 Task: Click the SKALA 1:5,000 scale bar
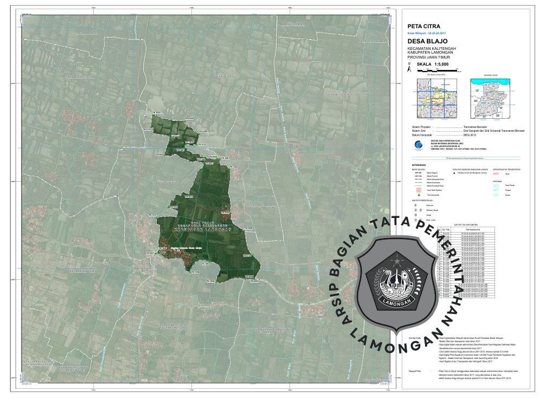click(x=437, y=70)
